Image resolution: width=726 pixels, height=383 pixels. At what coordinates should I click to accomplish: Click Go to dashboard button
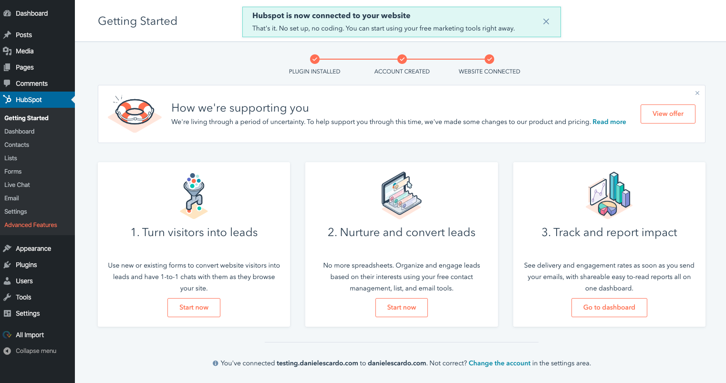[x=609, y=308]
